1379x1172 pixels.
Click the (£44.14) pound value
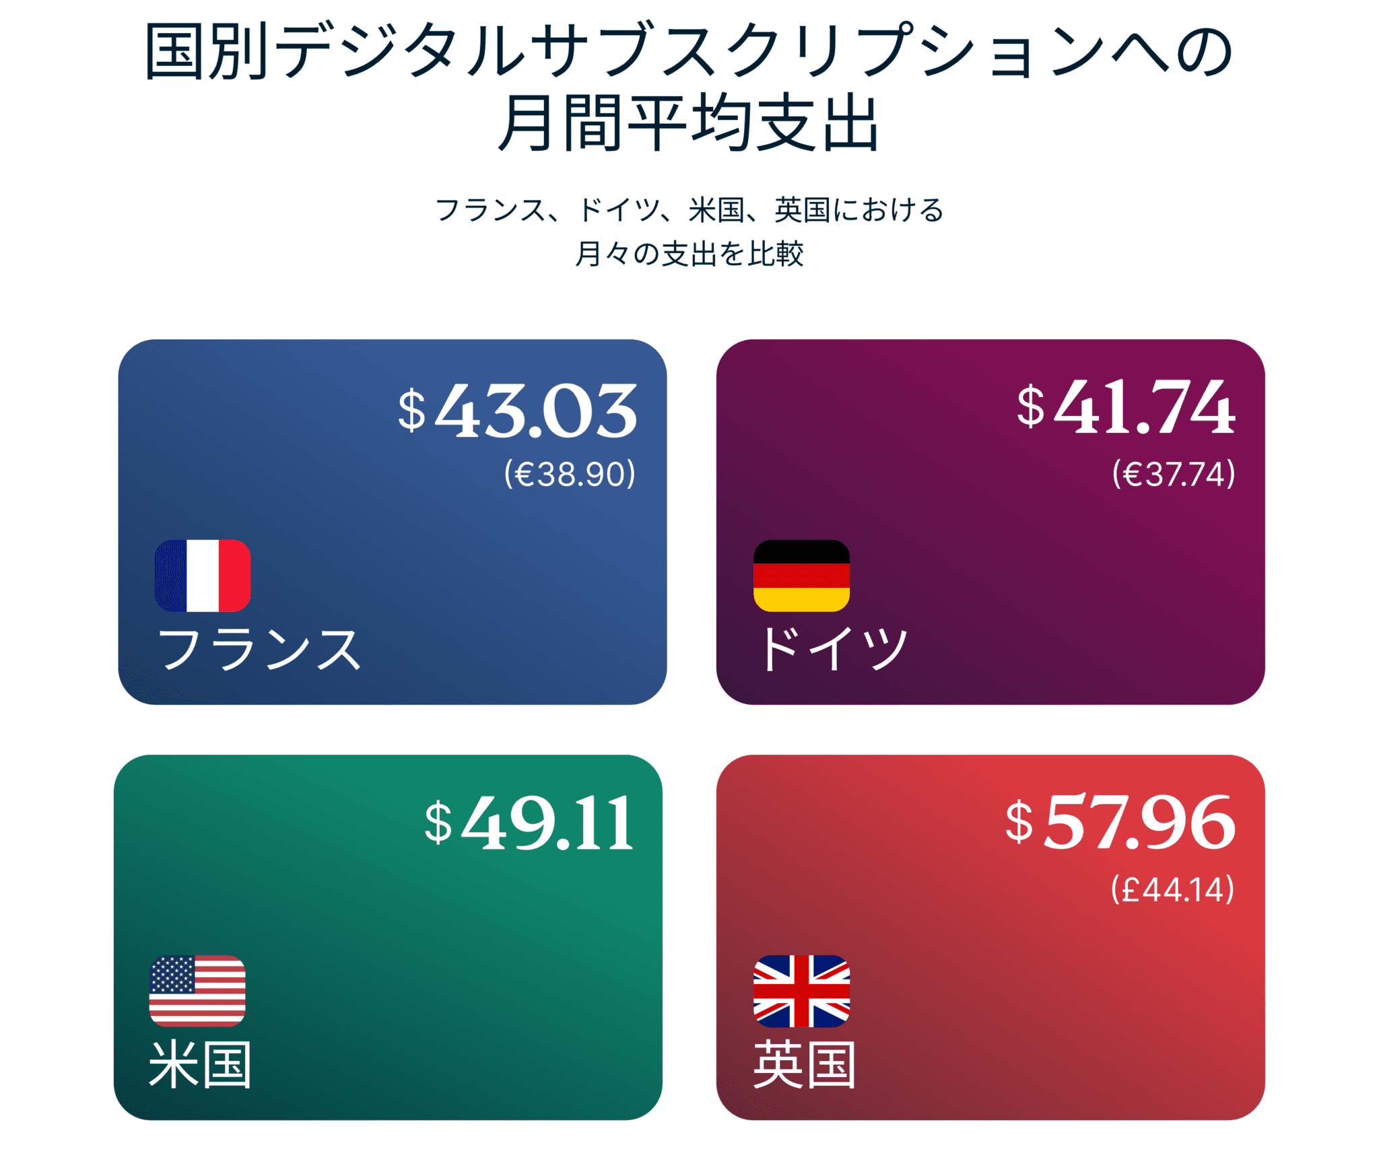tap(1172, 889)
